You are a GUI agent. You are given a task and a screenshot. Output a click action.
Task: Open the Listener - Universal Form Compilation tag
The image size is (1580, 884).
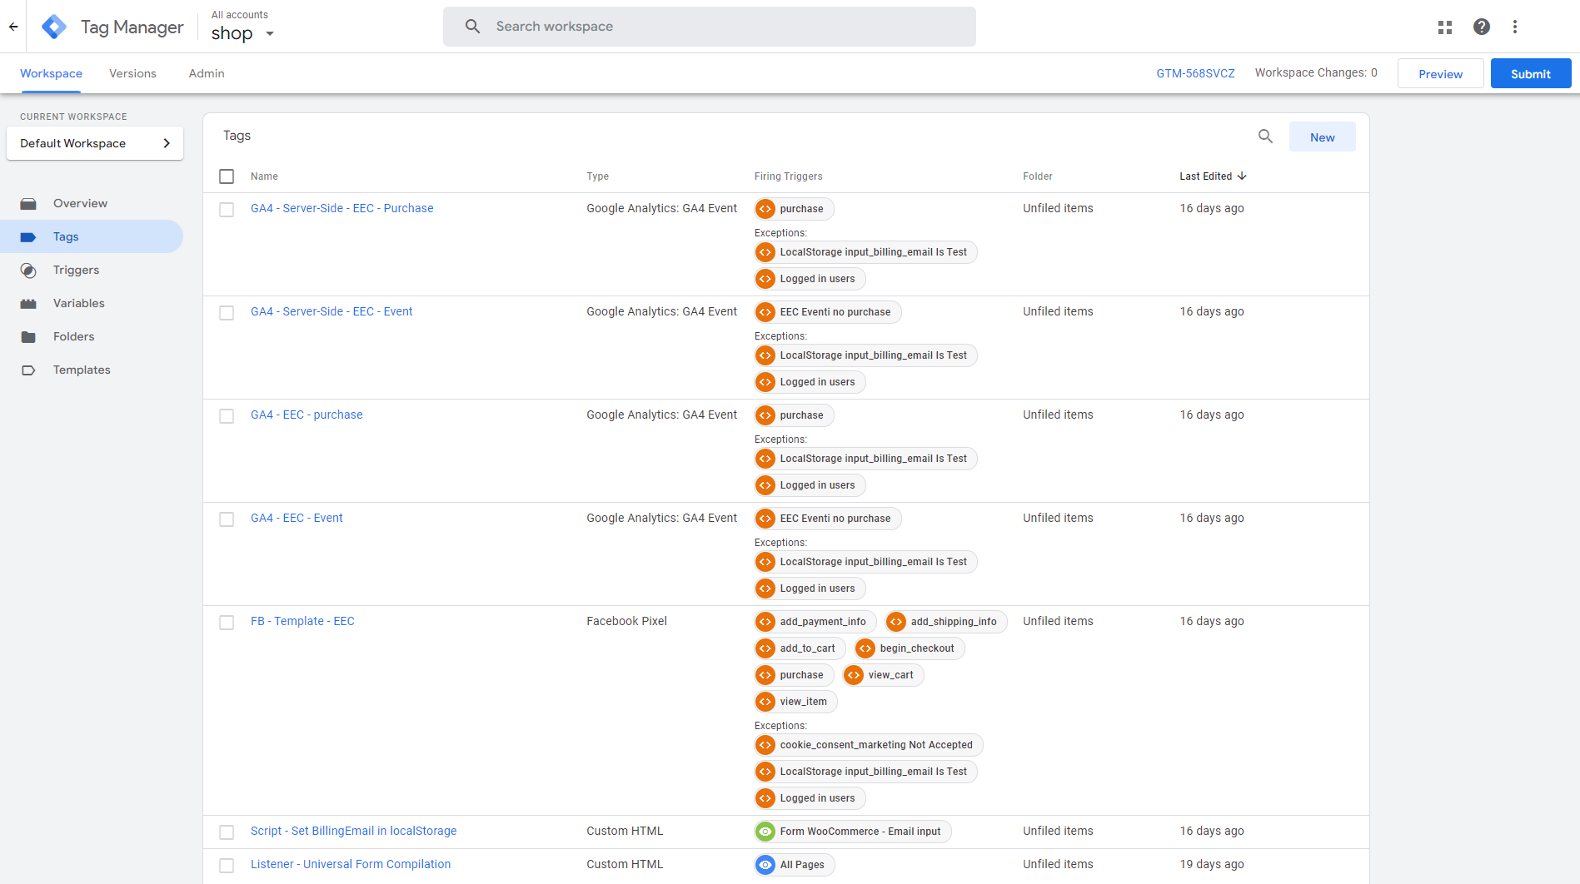351,864
